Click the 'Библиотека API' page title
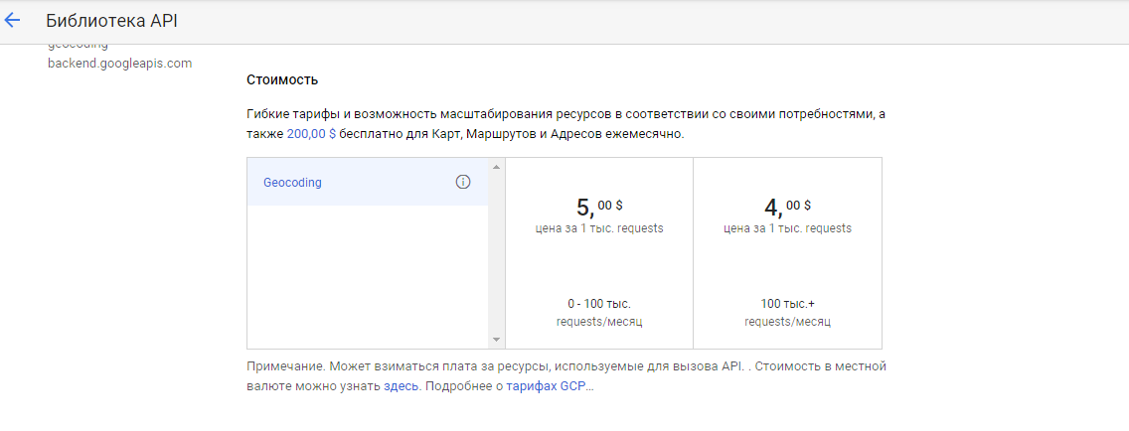Viewport: 1129px width, 431px height. 111,21
